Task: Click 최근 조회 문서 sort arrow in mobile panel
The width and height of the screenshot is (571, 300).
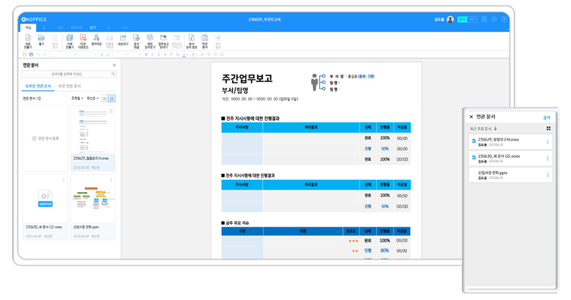Action: [x=496, y=128]
